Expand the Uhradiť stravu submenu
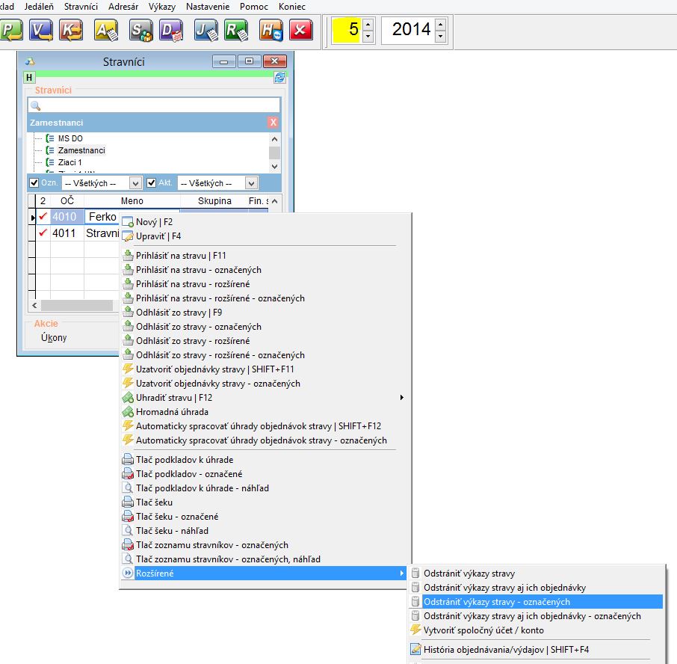 (x=402, y=398)
